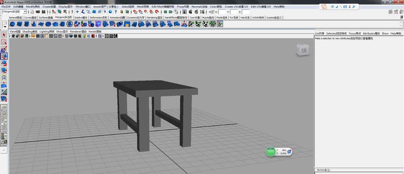Click the lock selection padlock icon

tap(121, 12)
